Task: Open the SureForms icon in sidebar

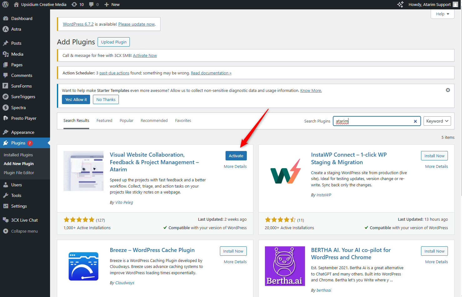Action: click(5, 86)
